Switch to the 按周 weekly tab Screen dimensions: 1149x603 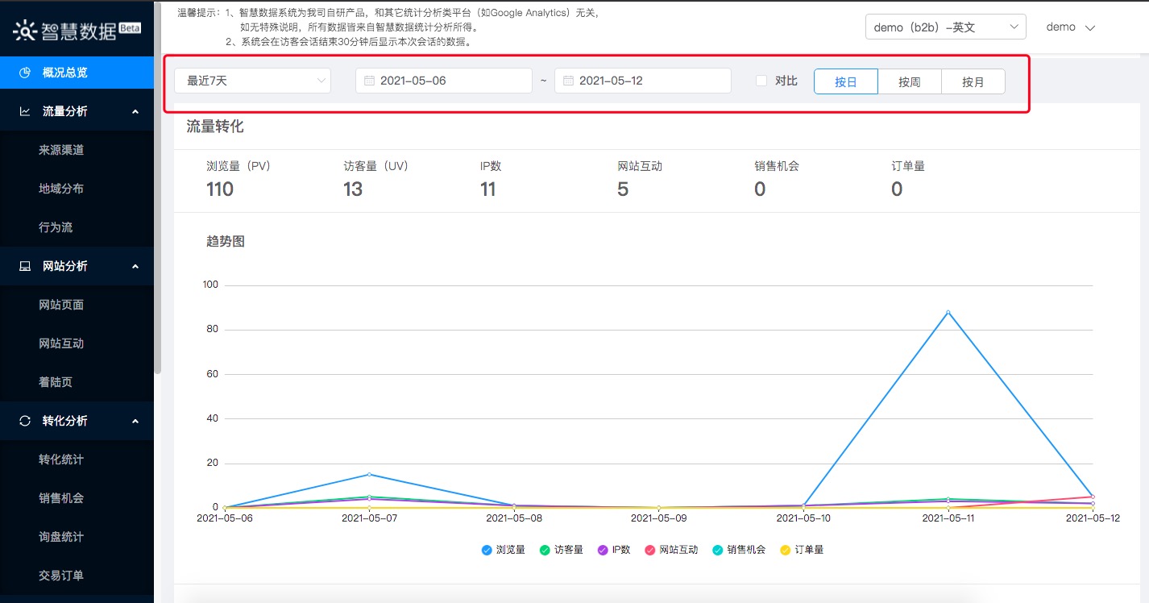coord(909,81)
